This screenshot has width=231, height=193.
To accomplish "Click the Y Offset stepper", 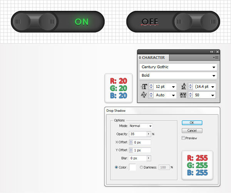I will (131, 150).
